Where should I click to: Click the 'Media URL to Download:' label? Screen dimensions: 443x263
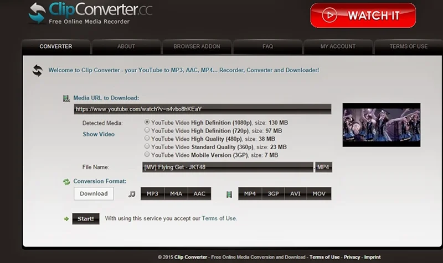[106, 98]
